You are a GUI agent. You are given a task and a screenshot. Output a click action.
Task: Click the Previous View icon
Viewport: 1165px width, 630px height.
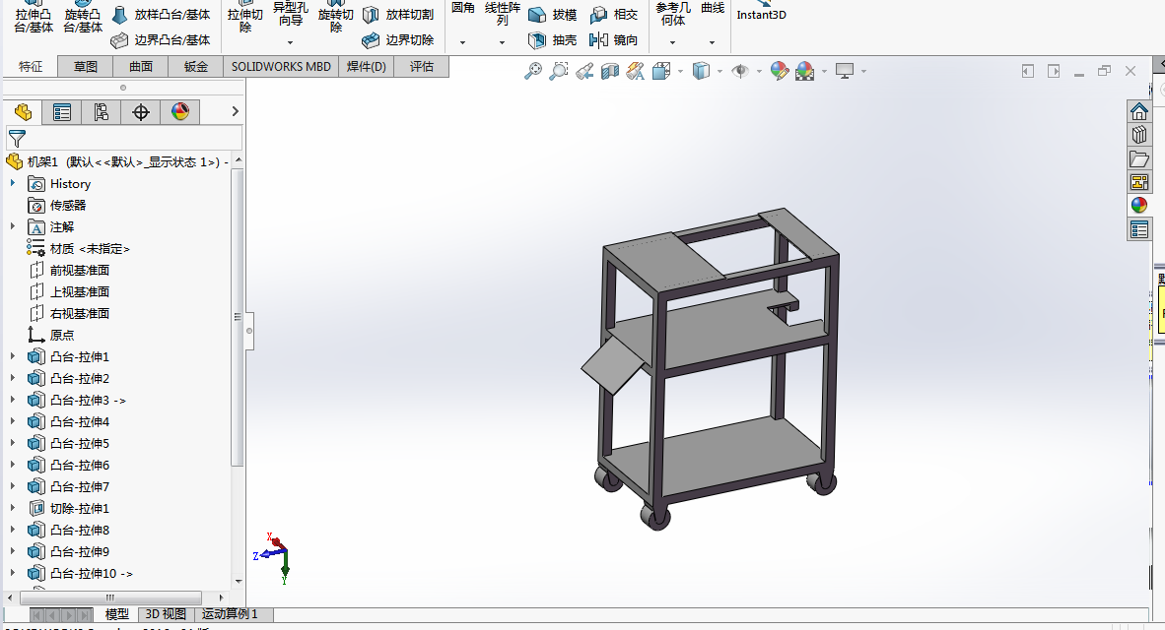pos(584,71)
